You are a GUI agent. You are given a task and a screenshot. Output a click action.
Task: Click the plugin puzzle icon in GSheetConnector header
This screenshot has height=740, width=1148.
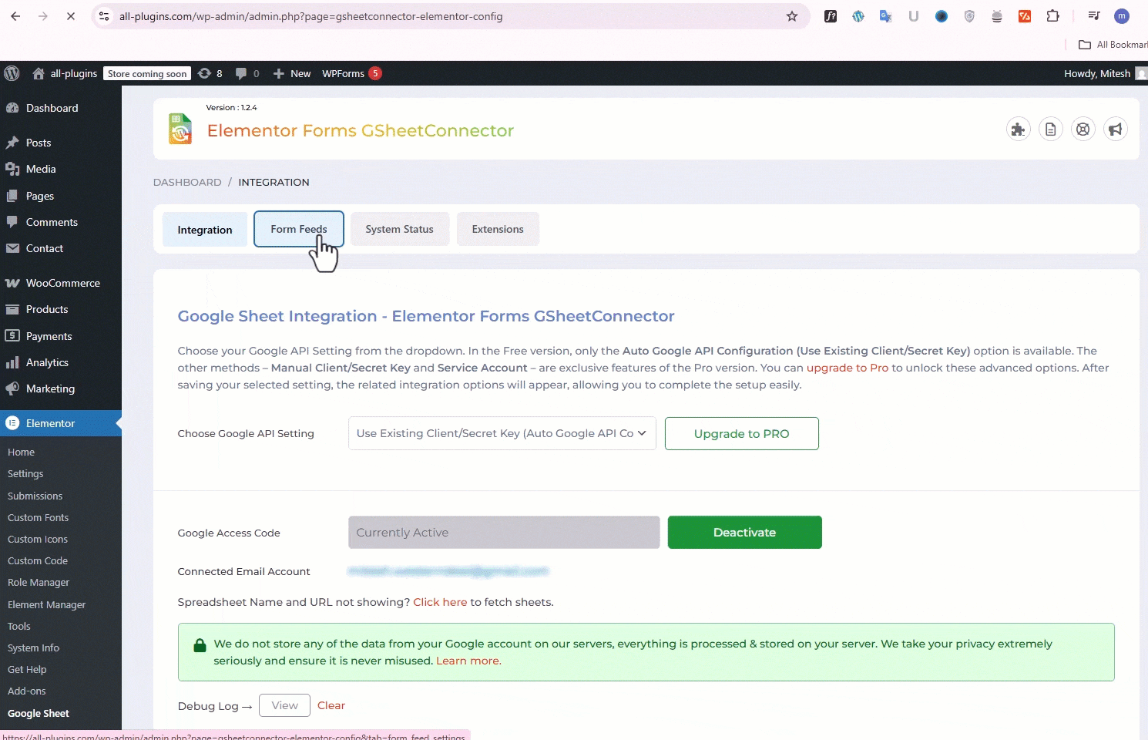1019,129
